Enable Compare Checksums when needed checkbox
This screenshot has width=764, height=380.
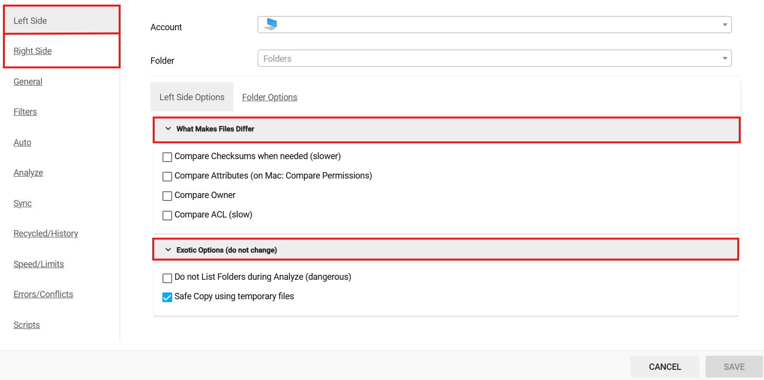167,157
